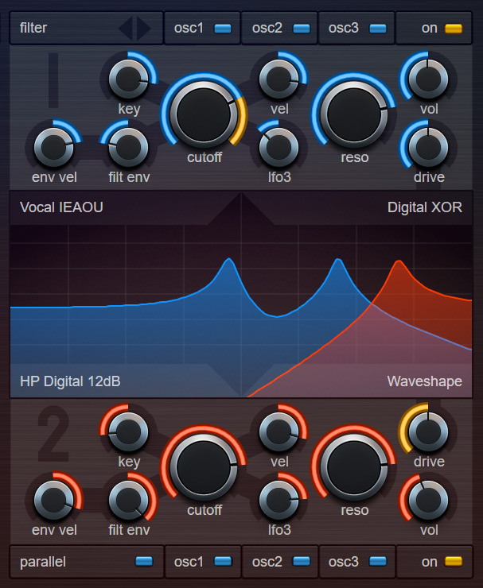Image resolution: width=483 pixels, height=588 pixels.
Task: Open the Waveshape drive type menu
Action: click(x=424, y=381)
